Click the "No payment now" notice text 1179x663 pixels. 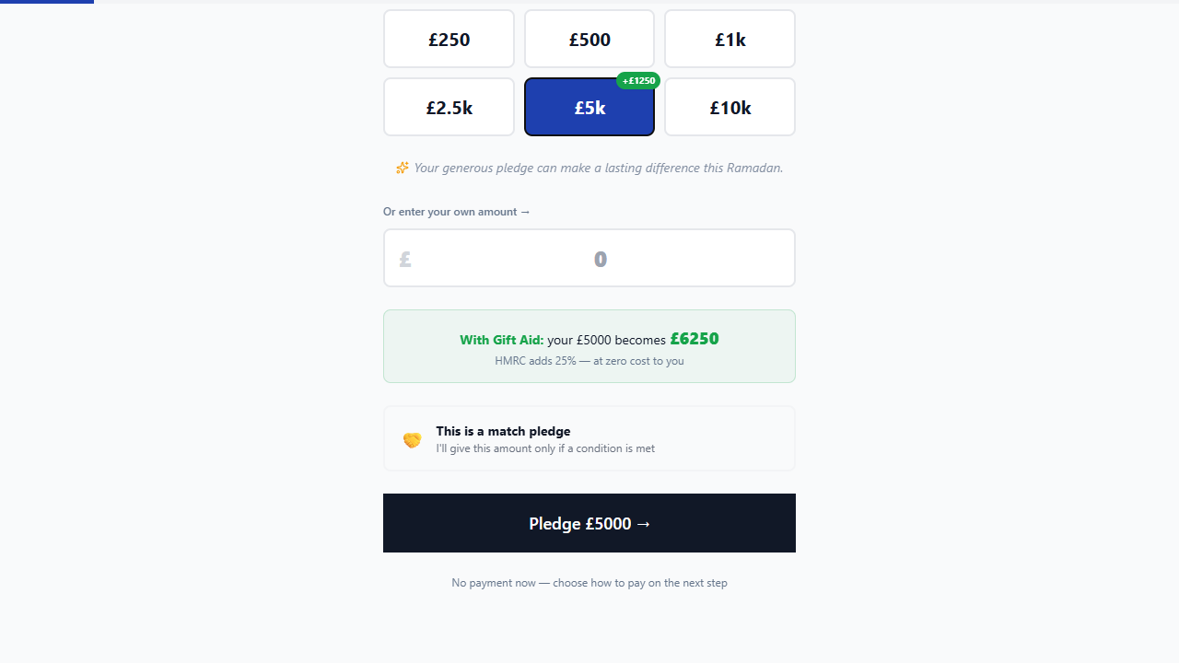click(589, 583)
